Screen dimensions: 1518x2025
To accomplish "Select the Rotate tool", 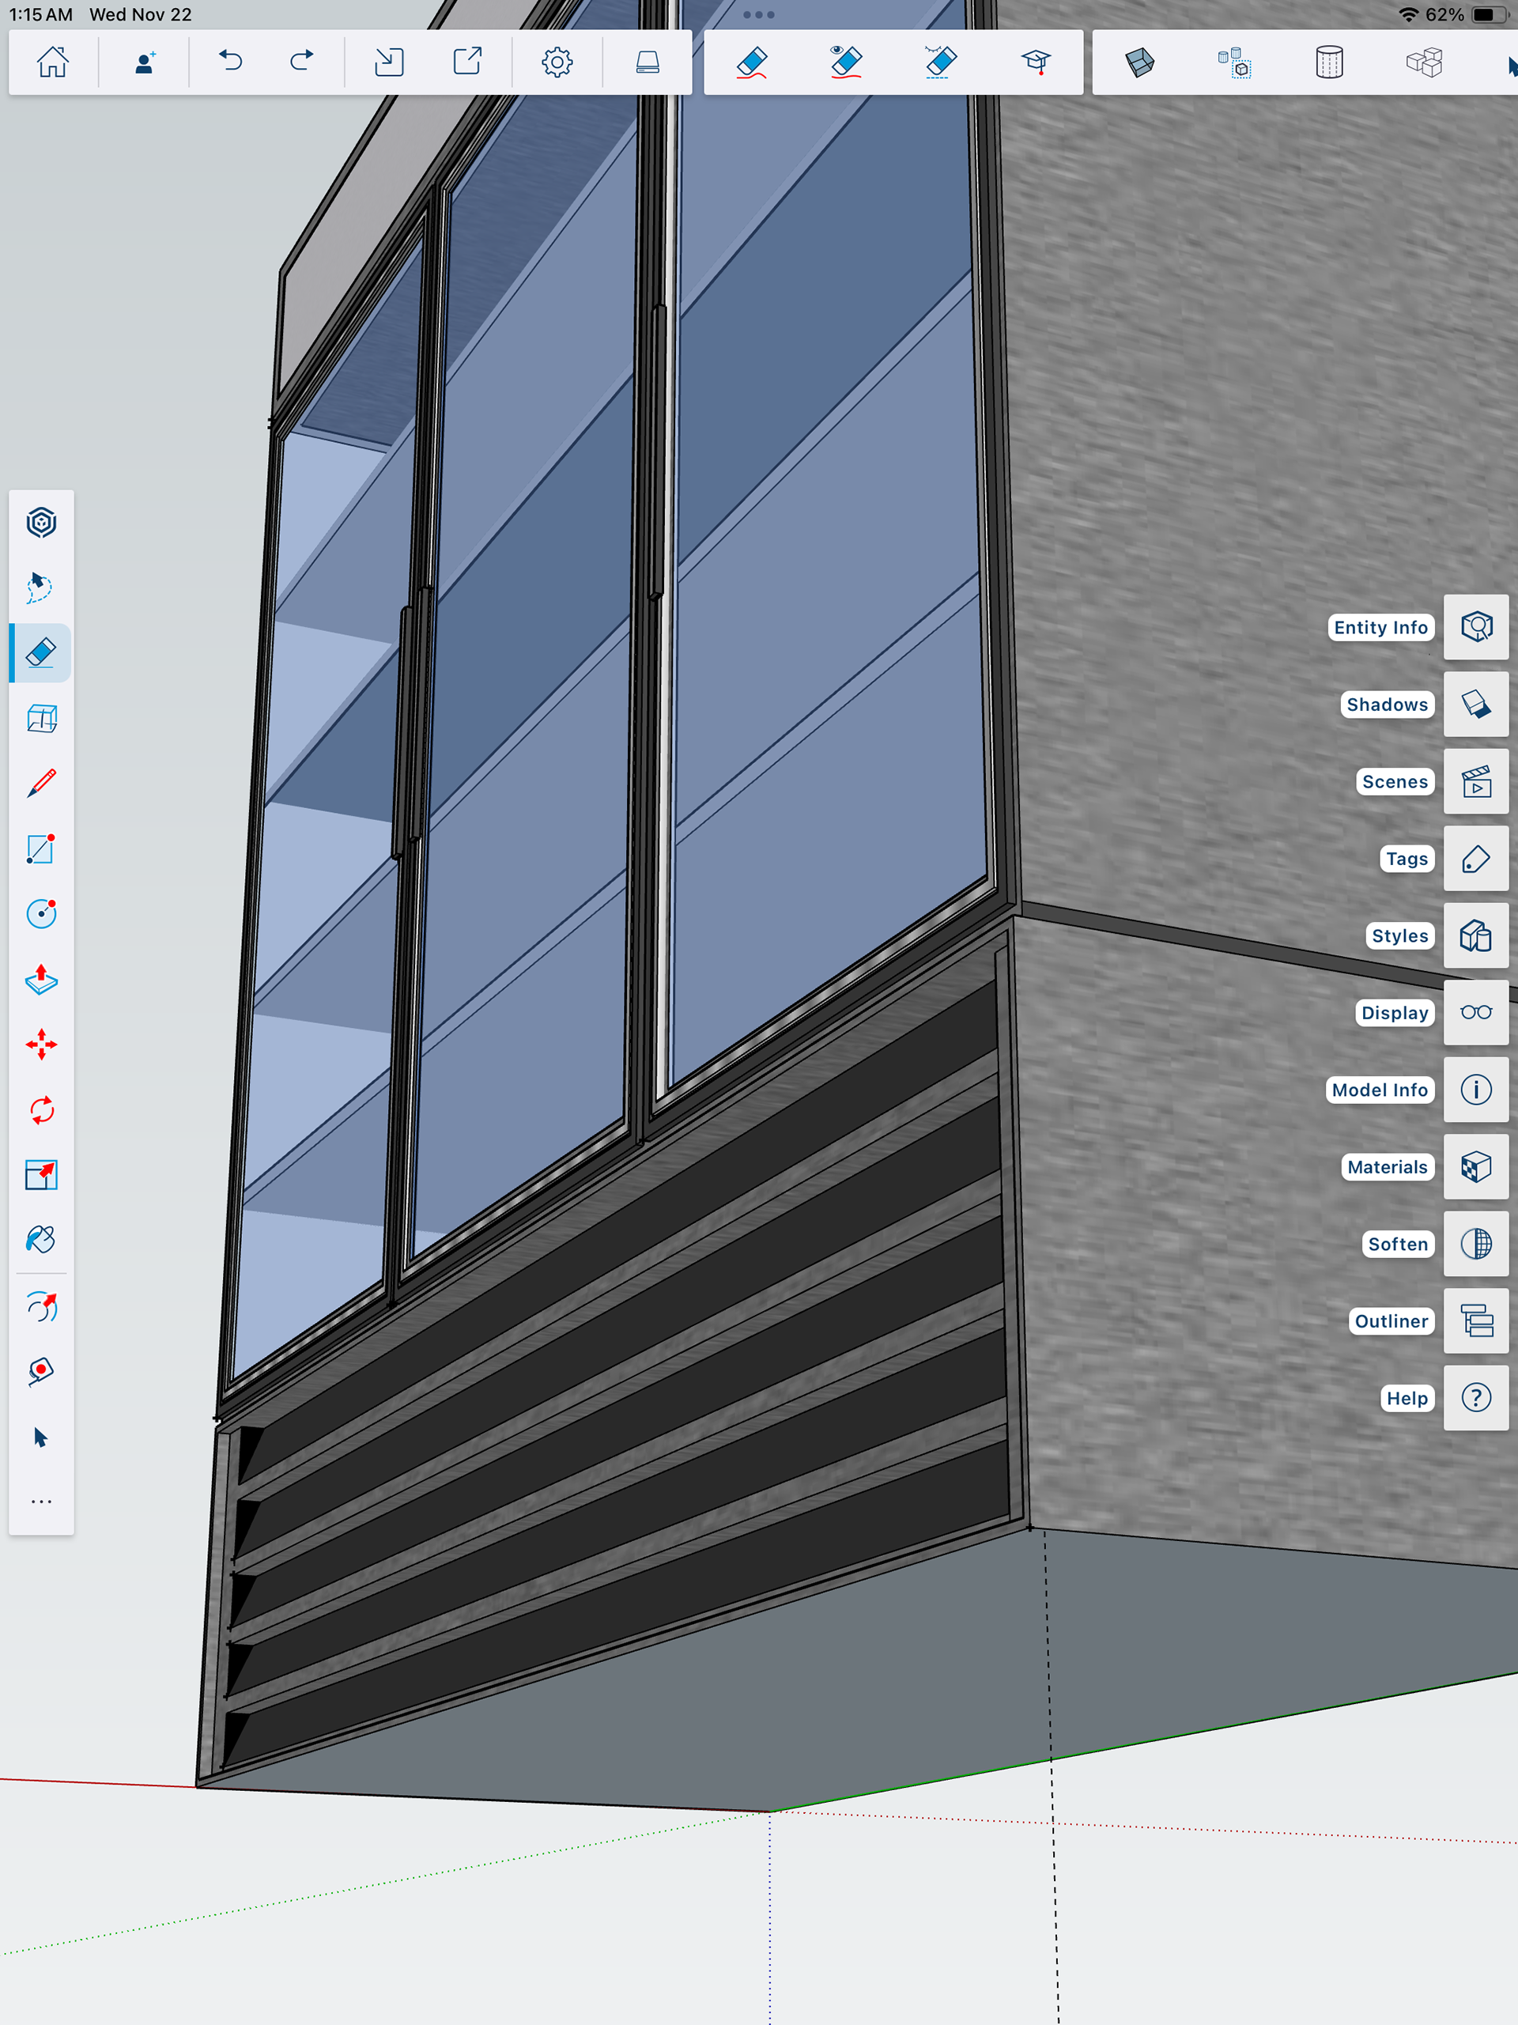I will click(x=41, y=1110).
